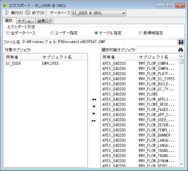This screenshot has height=171, width=188.
Task: Select the WWV_FLOW_TEMPL... row
Action: [140, 130]
